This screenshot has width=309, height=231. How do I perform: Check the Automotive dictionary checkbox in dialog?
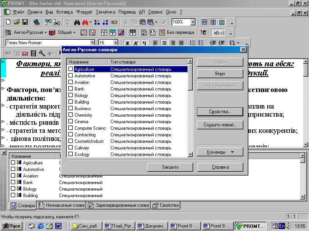click(70, 75)
